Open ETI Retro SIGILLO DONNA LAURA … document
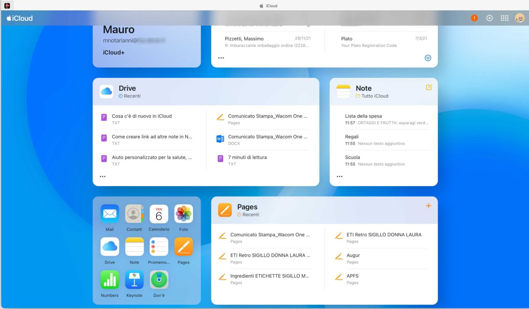 click(x=264, y=258)
